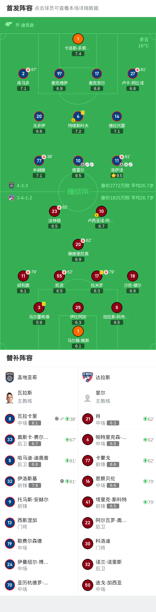Select player 10 德雷尔 rated 9.5

78,161
